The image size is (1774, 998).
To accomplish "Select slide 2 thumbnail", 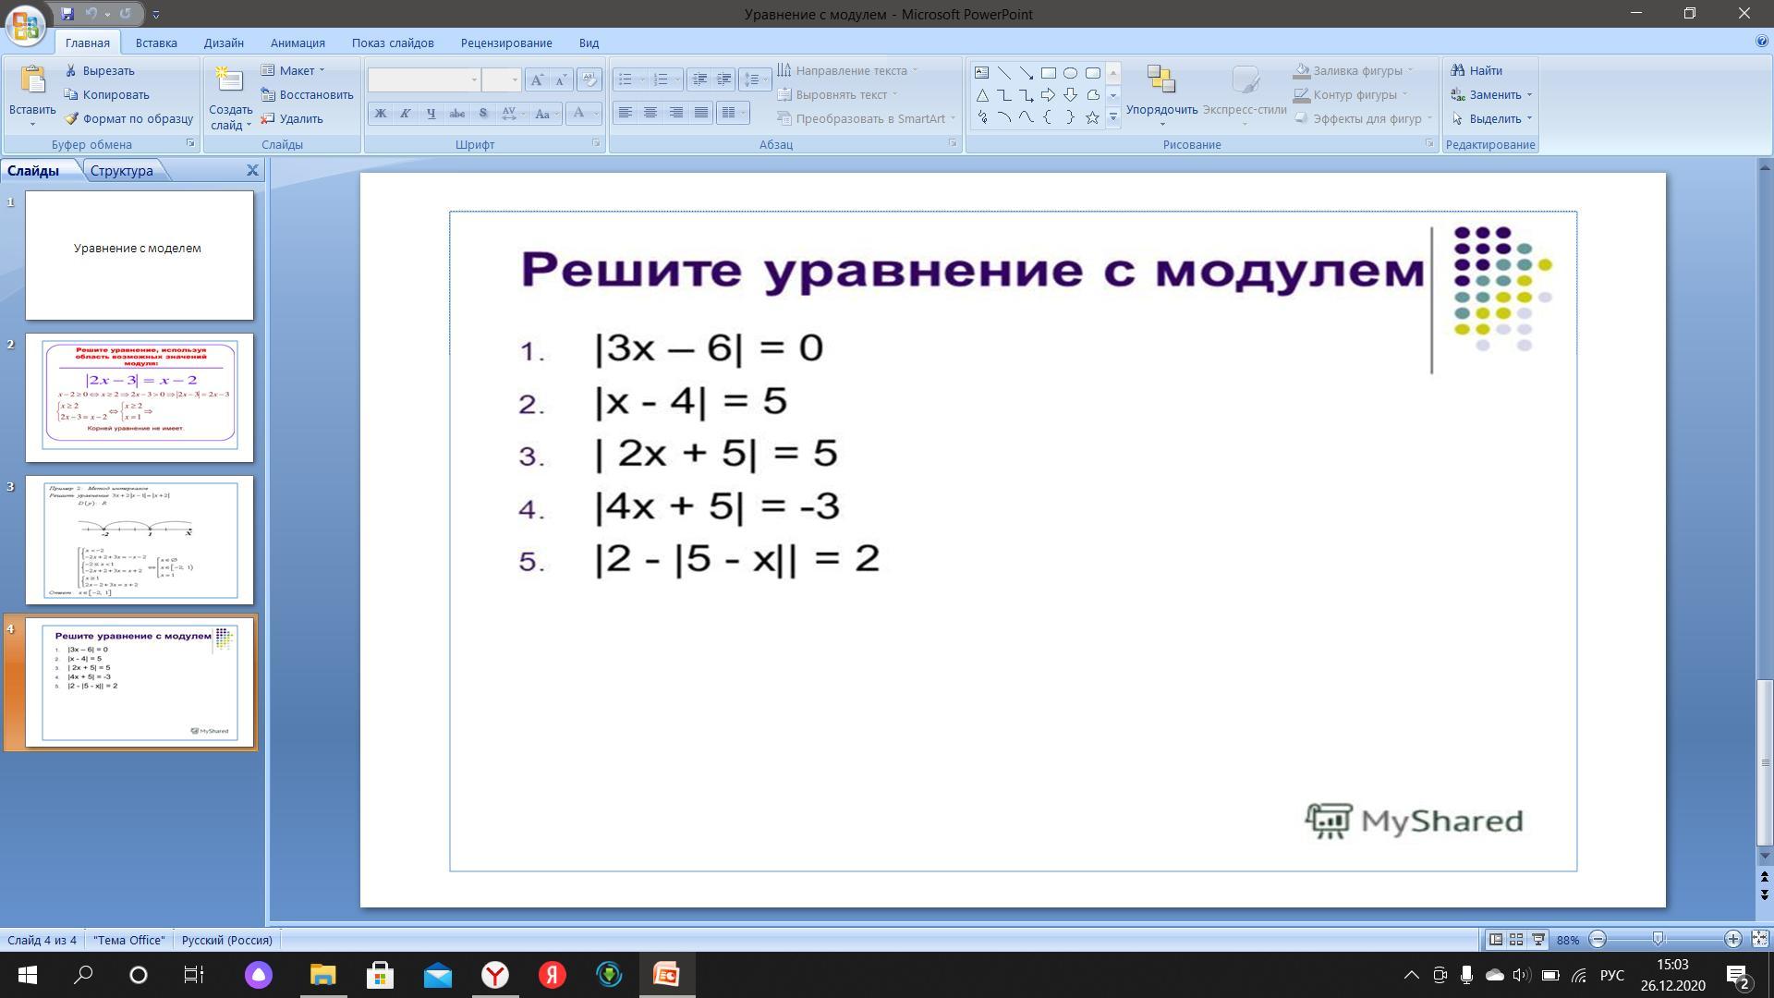I will [140, 397].
